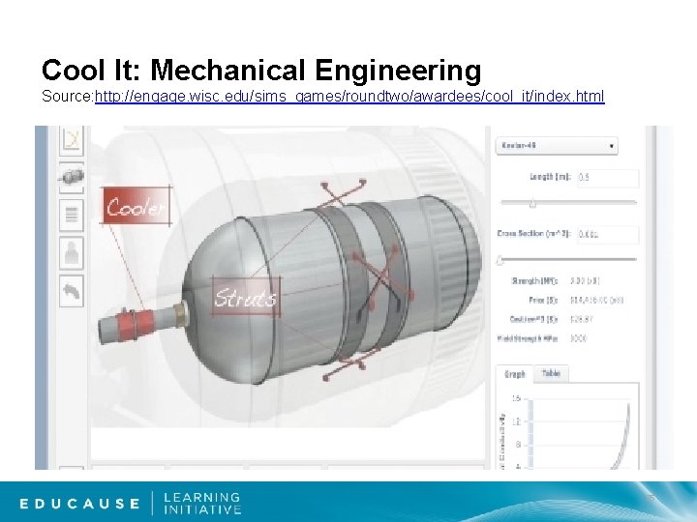Image resolution: width=697 pixels, height=522 pixels.
Task: Click the Length slider handle
Action: coord(532,204)
